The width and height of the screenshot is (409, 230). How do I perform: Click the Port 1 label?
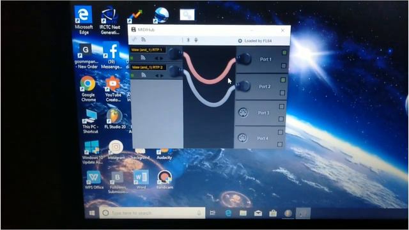click(x=266, y=59)
